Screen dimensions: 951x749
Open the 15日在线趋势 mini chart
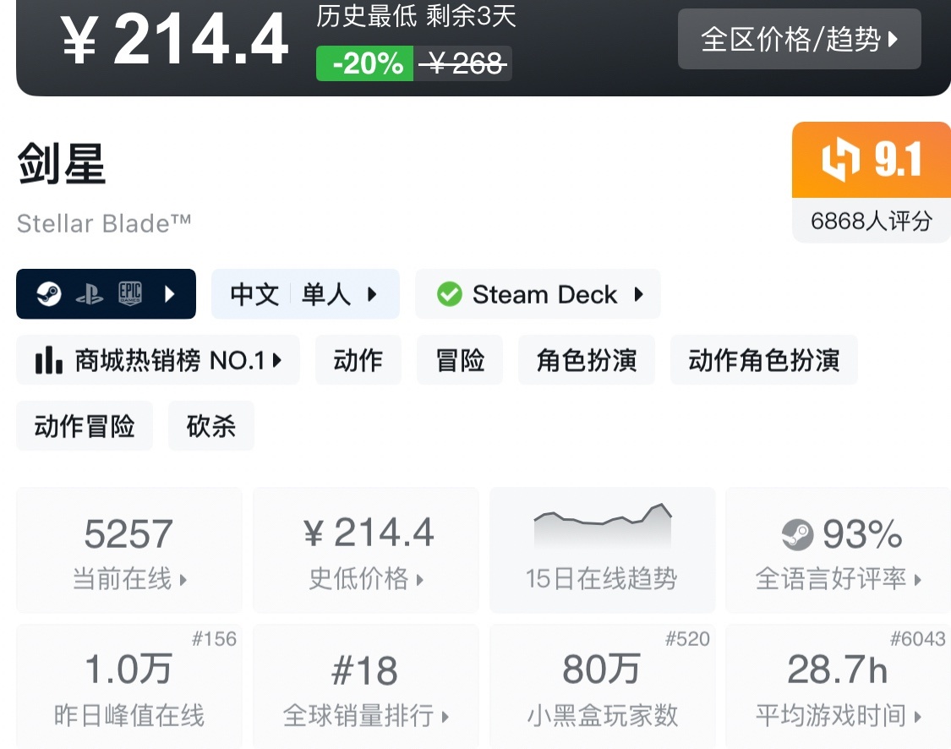pos(602,549)
